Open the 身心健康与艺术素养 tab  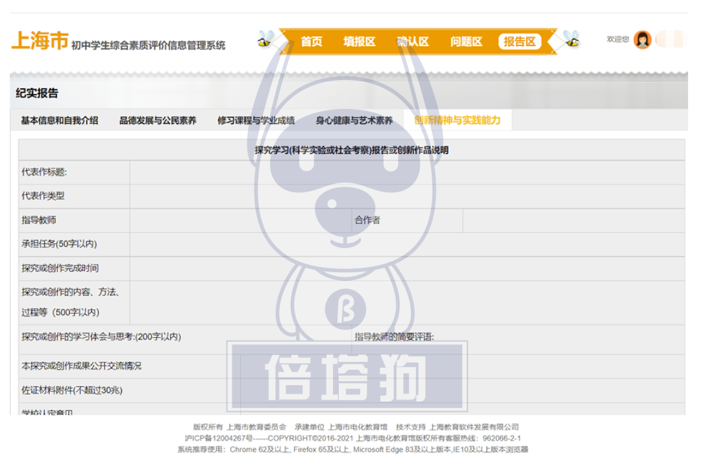[x=354, y=120]
